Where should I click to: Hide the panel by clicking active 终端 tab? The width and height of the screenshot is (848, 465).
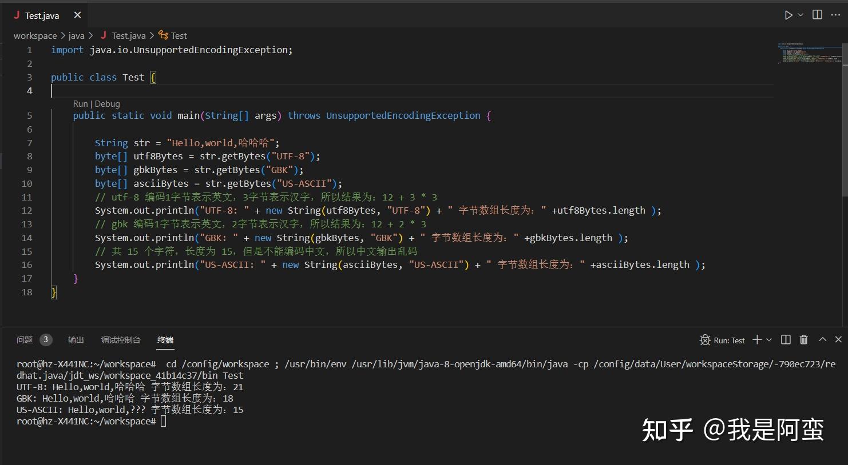(165, 339)
